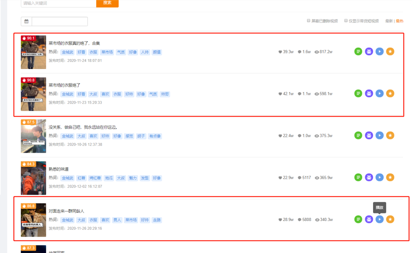
Task: Click 金城武 tag in 熟悉的味道 row
Action: pyautogui.click(x=68, y=178)
